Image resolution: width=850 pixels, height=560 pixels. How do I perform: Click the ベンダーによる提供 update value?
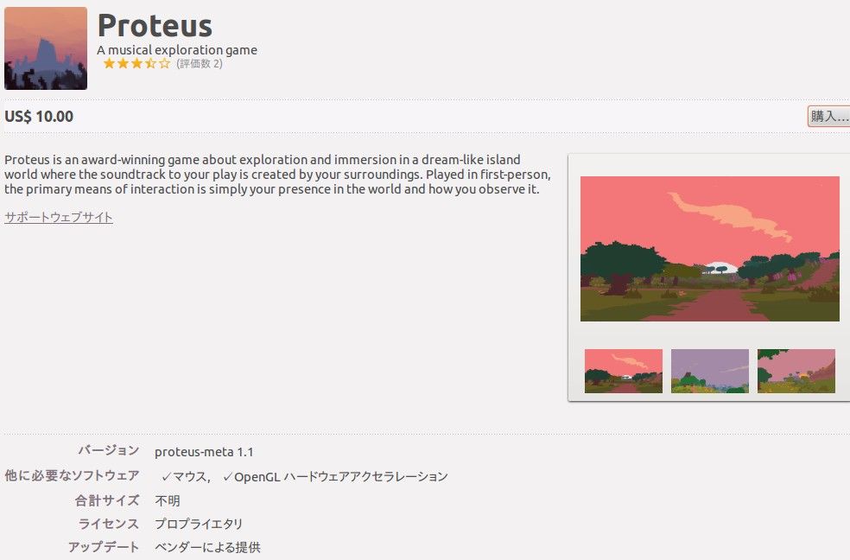point(207,547)
